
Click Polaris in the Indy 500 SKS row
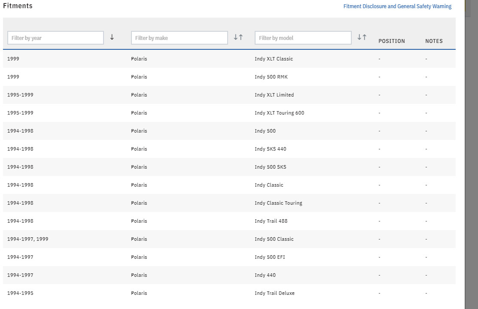(x=139, y=167)
